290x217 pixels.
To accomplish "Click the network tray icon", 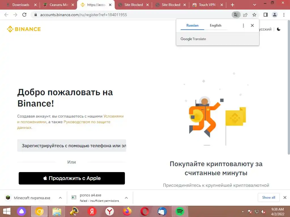I will (x=257, y=212).
